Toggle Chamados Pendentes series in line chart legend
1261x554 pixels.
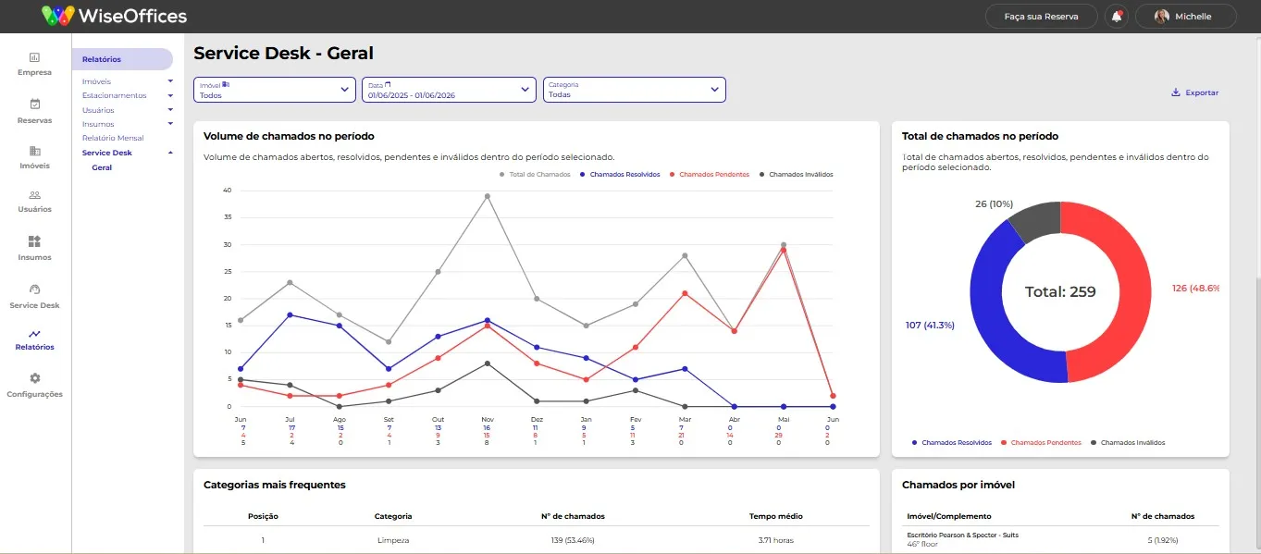(709, 174)
